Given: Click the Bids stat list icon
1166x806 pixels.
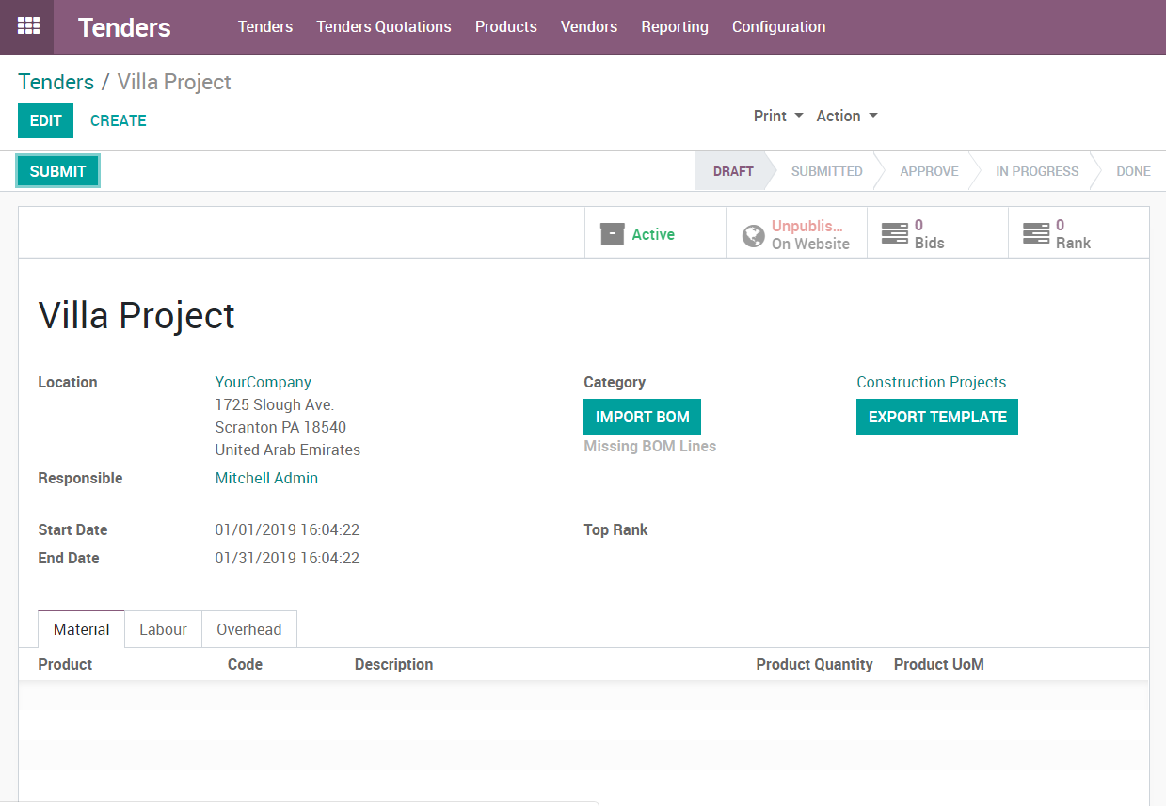Looking at the screenshot, I should click(894, 233).
